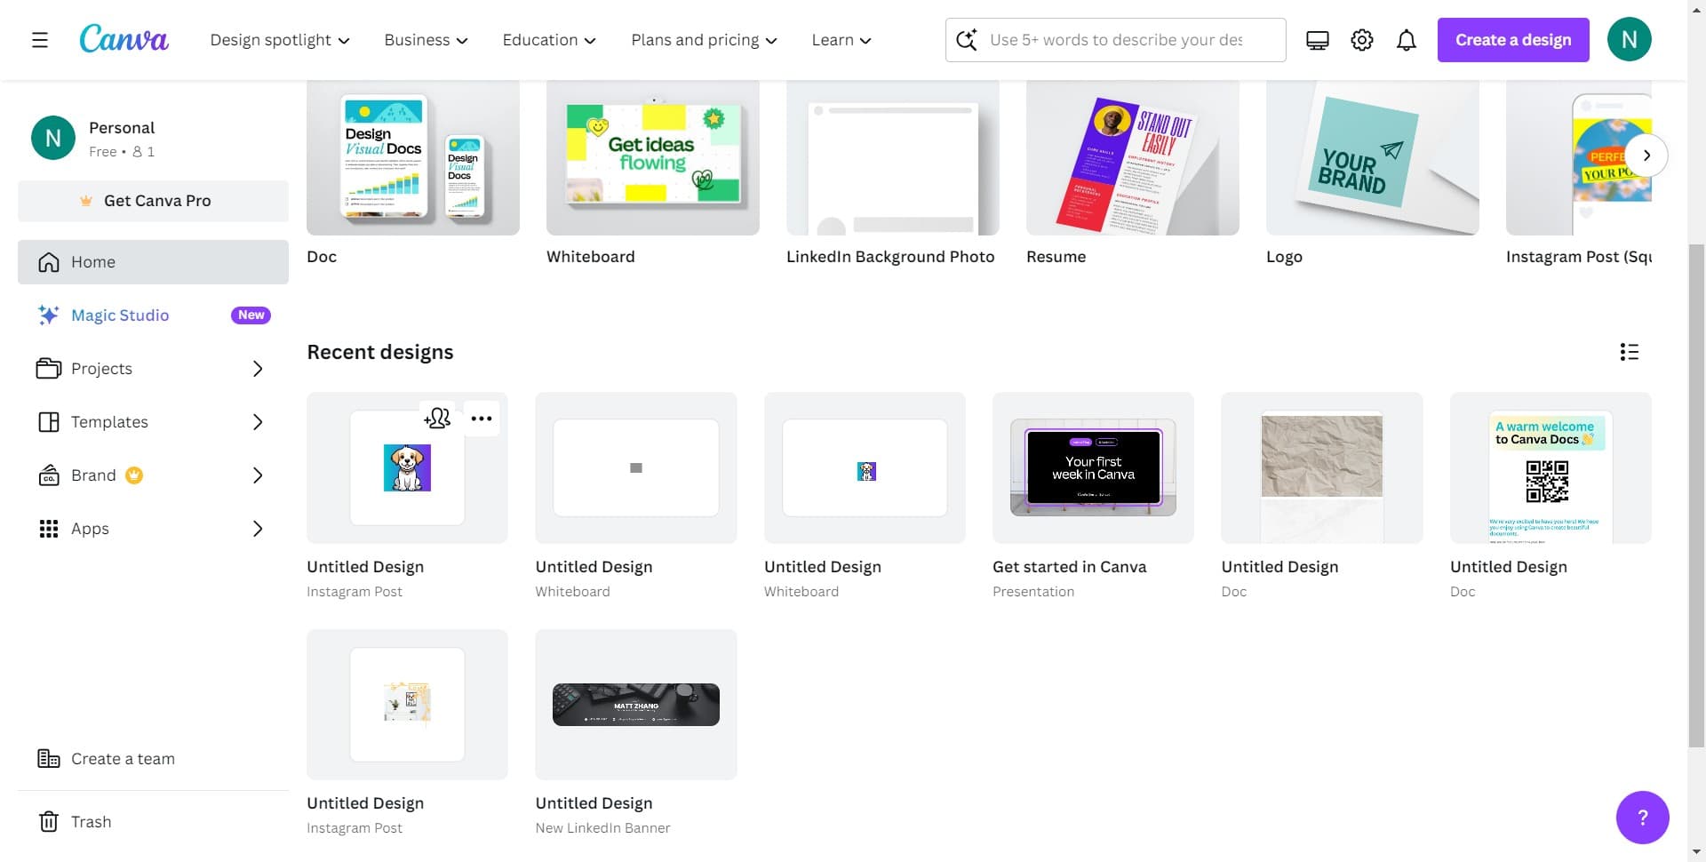Click the Home house icon
The width and height of the screenshot is (1706, 862).
click(x=49, y=262)
